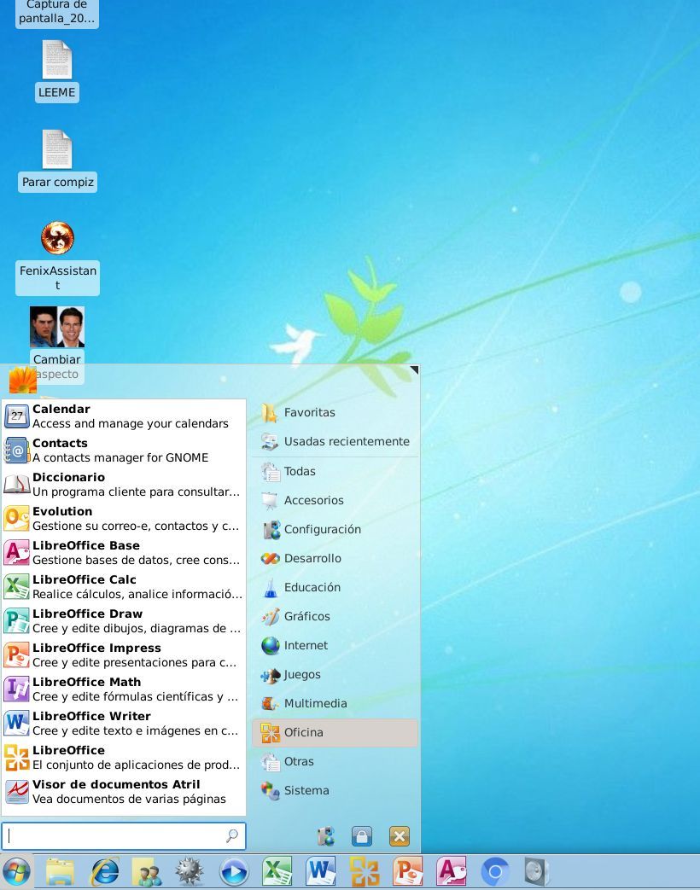Open LibreOffice Impress from the menu list
This screenshot has width=700, height=890.
click(x=124, y=654)
